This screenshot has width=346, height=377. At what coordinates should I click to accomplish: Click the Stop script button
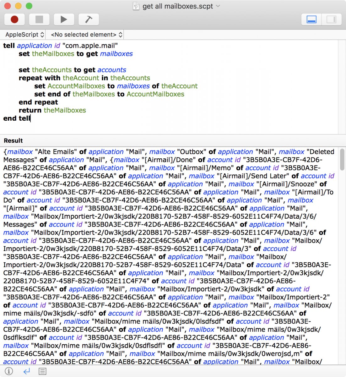point(39,19)
